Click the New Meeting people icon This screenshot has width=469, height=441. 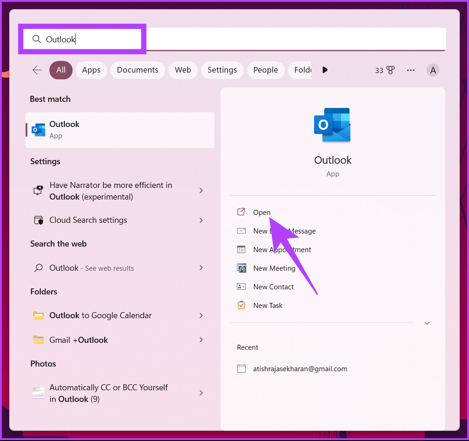tap(241, 268)
